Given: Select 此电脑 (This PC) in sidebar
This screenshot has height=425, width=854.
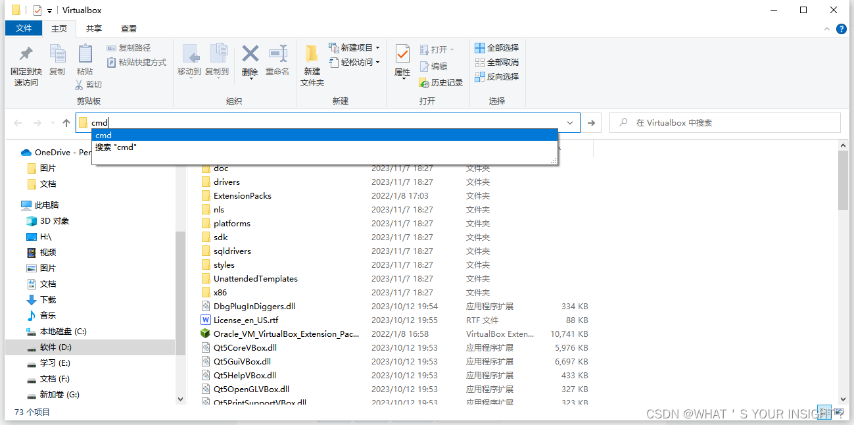Looking at the screenshot, I should click(39, 205).
